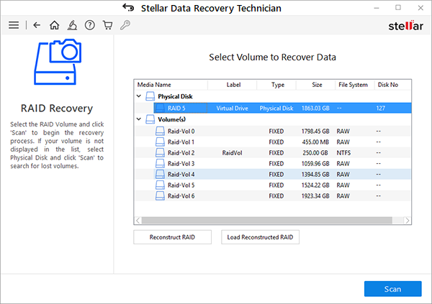
Task: Click the RaidVol label cell
Action: pos(233,152)
